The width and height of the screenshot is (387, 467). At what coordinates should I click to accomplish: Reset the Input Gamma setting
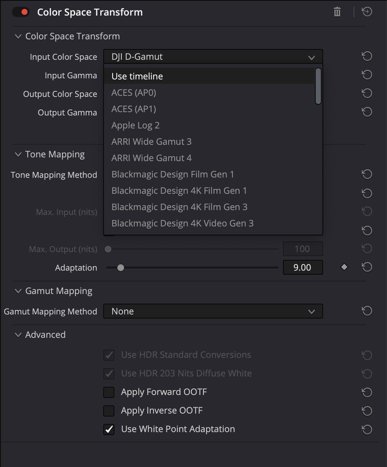tap(367, 75)
